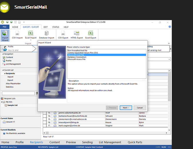
Task: Go to the Sending bottom navigation link
Action: pos(87,142)
